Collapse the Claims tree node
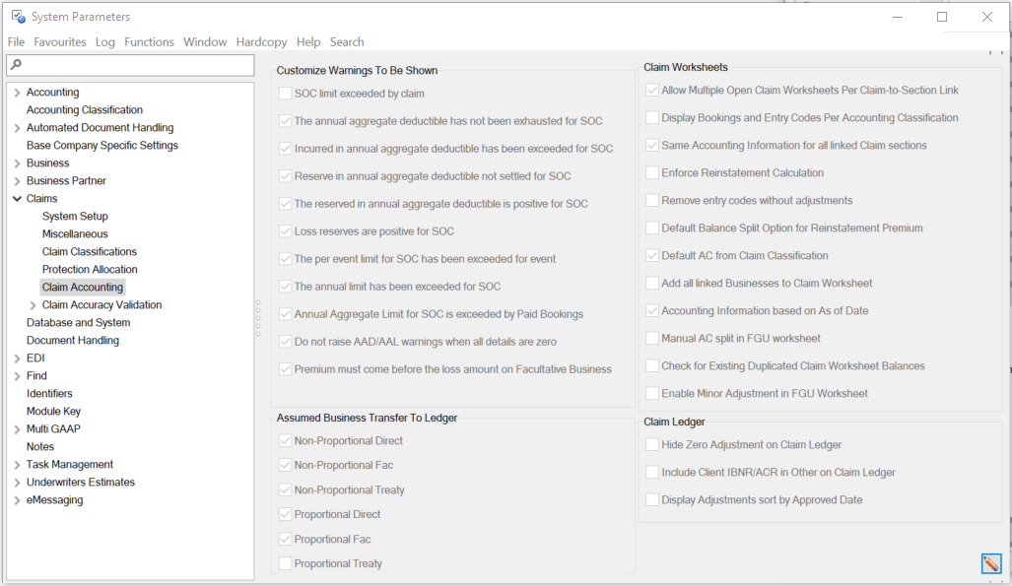 (x=18, y=199)
